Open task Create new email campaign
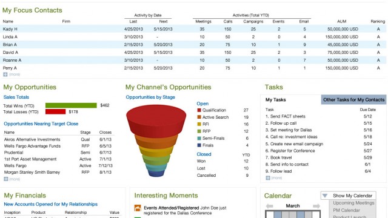388x218 pixels. pos(294,144)
